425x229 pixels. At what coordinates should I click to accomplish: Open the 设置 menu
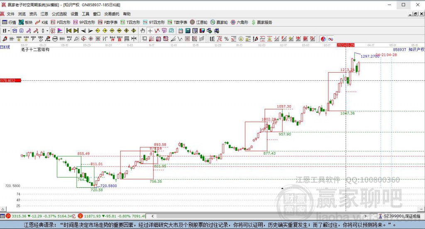click(74, 14)
